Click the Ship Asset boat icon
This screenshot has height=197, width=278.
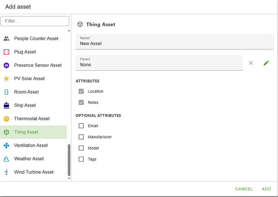coord(6,105)
